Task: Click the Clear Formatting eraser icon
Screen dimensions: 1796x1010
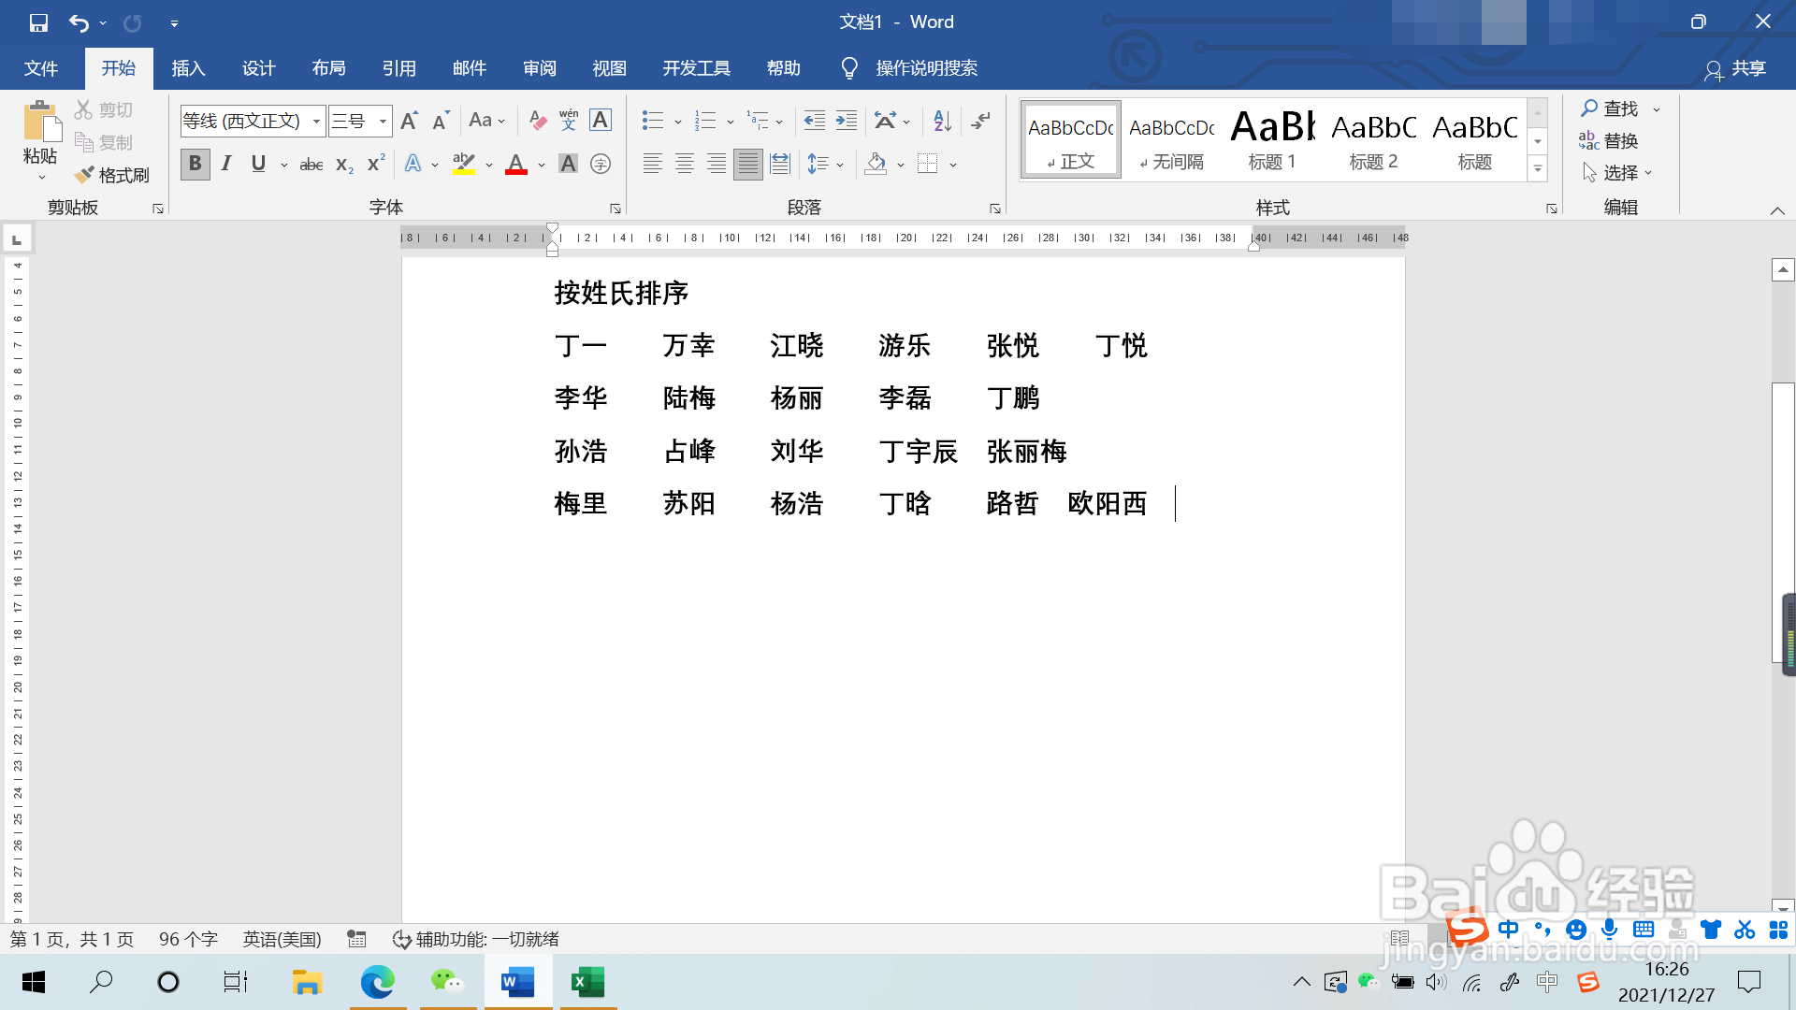Action: coord(537,121)
